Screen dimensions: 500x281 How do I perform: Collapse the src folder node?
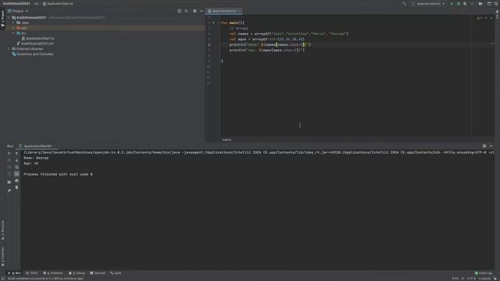click(13, 33)
